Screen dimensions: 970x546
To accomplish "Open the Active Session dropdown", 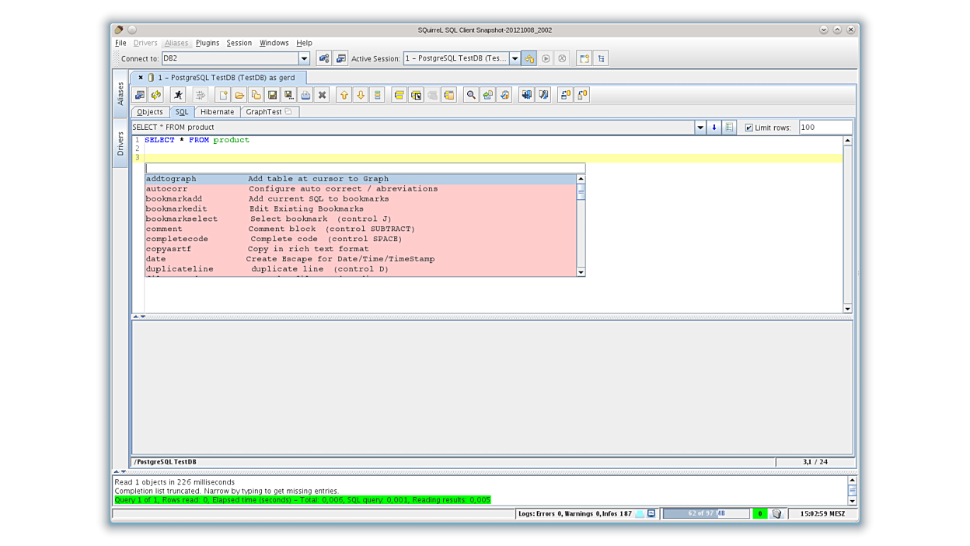I will pyautogui.click(x=515, y=58).
